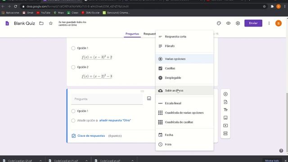The width and height of the screenshot is (288, 162).
Task: Switch to the Preguntas tab
Action: pyautogui.click(x=132, y=34)
